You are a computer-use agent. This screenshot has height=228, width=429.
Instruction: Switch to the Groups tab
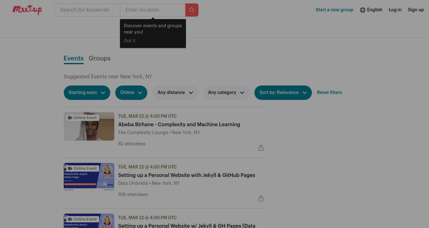pos(100,59)
